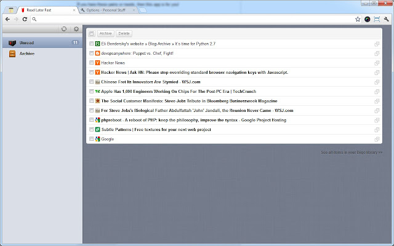The width and height of the screenshot is (394, 246).
Task: Open the plain Hacker News saved item
Action: pos(113,63)
